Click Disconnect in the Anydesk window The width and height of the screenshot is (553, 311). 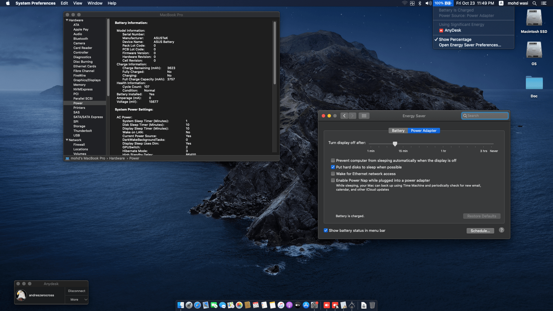click(77, 291)
